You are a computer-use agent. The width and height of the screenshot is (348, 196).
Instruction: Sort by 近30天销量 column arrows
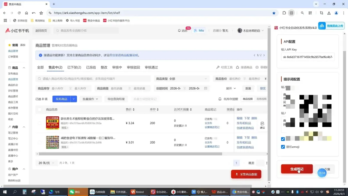click(x=191, y=109)
